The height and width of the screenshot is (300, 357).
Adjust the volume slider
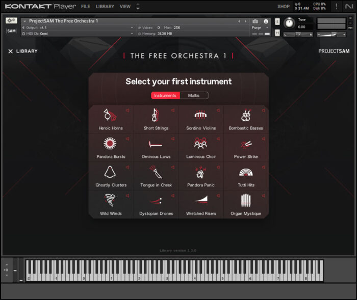click(331, 34)
